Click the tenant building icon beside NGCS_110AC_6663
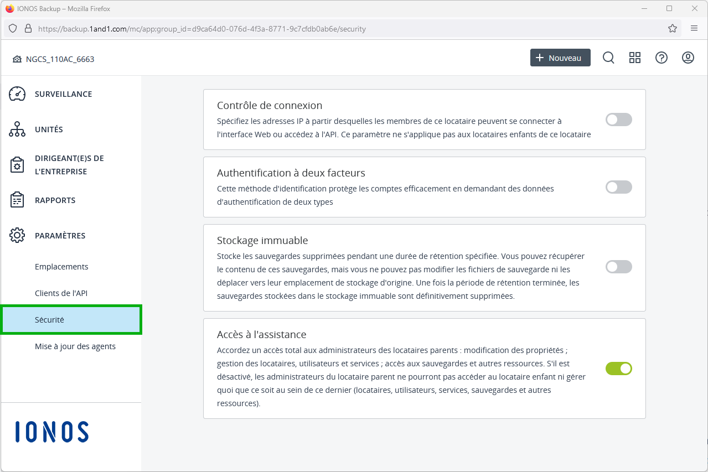708x472 pixels. coord(17,59)
